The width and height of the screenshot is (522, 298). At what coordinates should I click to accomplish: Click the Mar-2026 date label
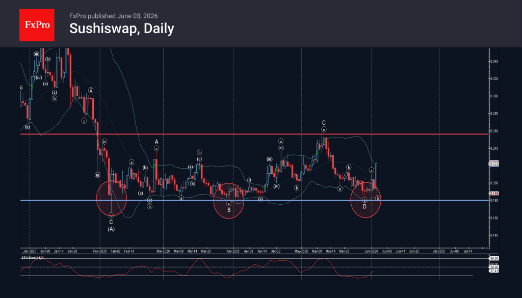[x=163, y=252]
